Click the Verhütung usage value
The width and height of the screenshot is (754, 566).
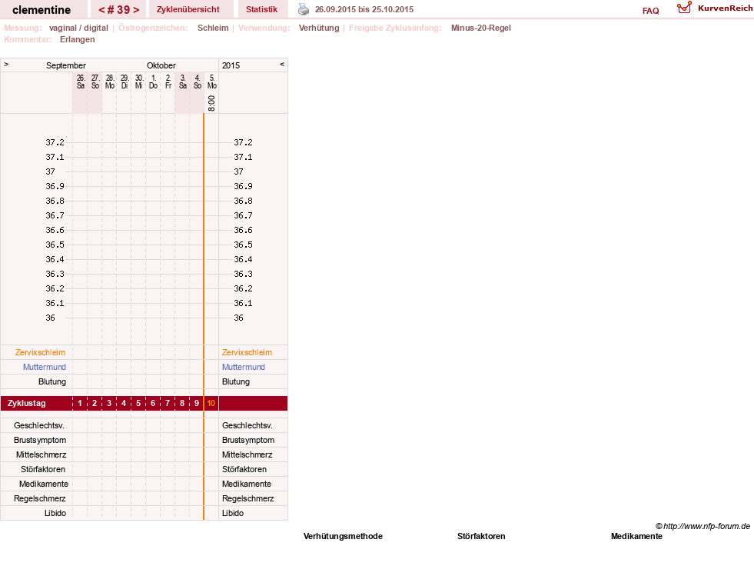click(x=319, y=28)
